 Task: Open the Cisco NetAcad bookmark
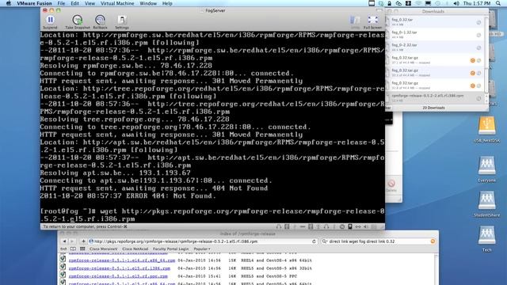(135, 249)
